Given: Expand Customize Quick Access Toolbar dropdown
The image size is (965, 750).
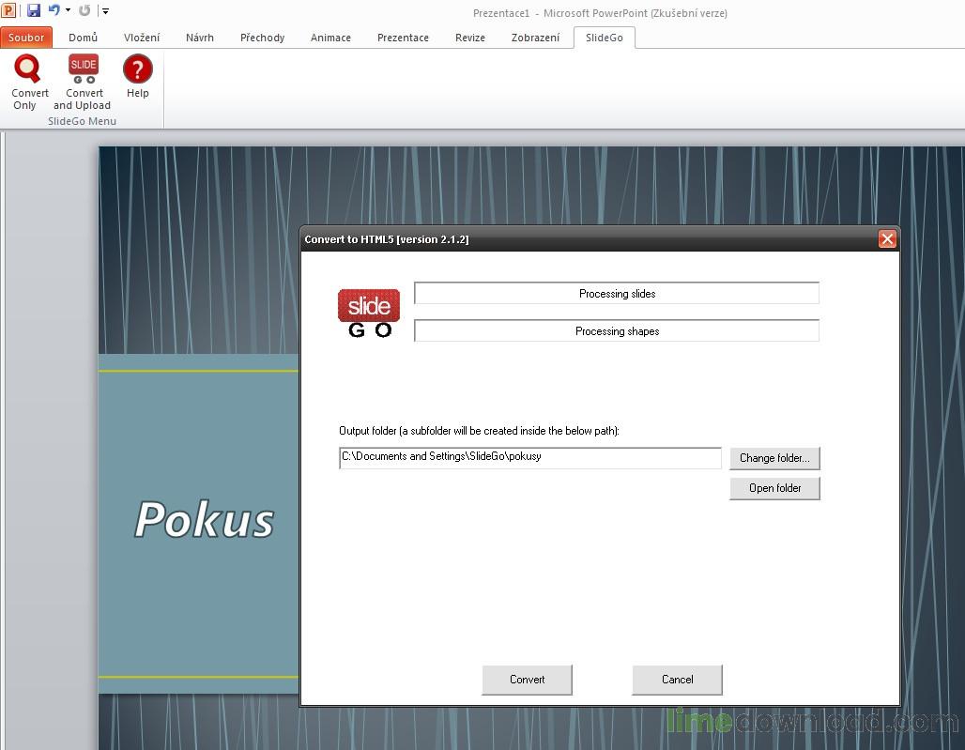Looking at the screenshot, I should (105, 11).
